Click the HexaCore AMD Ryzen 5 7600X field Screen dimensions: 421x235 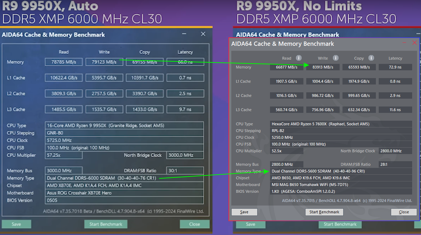(x=341, y=124)
